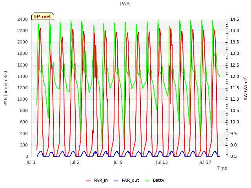
Task: Click the Time x-axis label
Action: coord(222,168)
